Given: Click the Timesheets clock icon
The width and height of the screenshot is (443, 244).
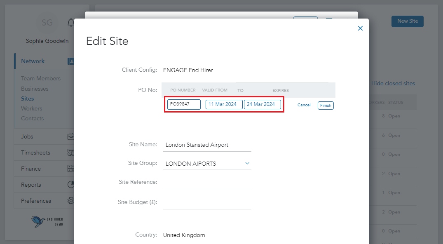Looking at the screenshot, I should (70, 152).
